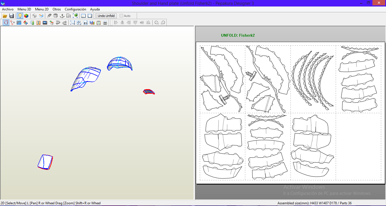Screen dimensions: 386x206
Task: Select the colored pencils edge color tool
Action: click(25, 23)
